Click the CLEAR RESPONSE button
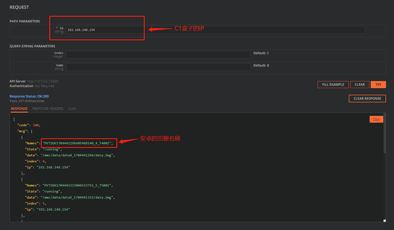The height and width of the screenshot is (230, 394). 367,99
